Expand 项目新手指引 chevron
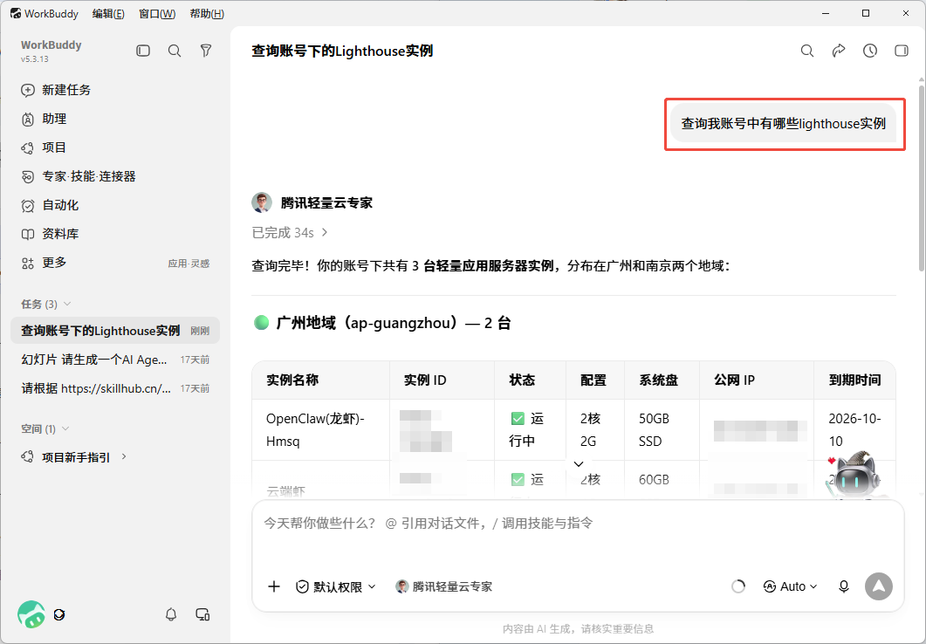Screen dimensions: 926x644 (x=124, y=456)
